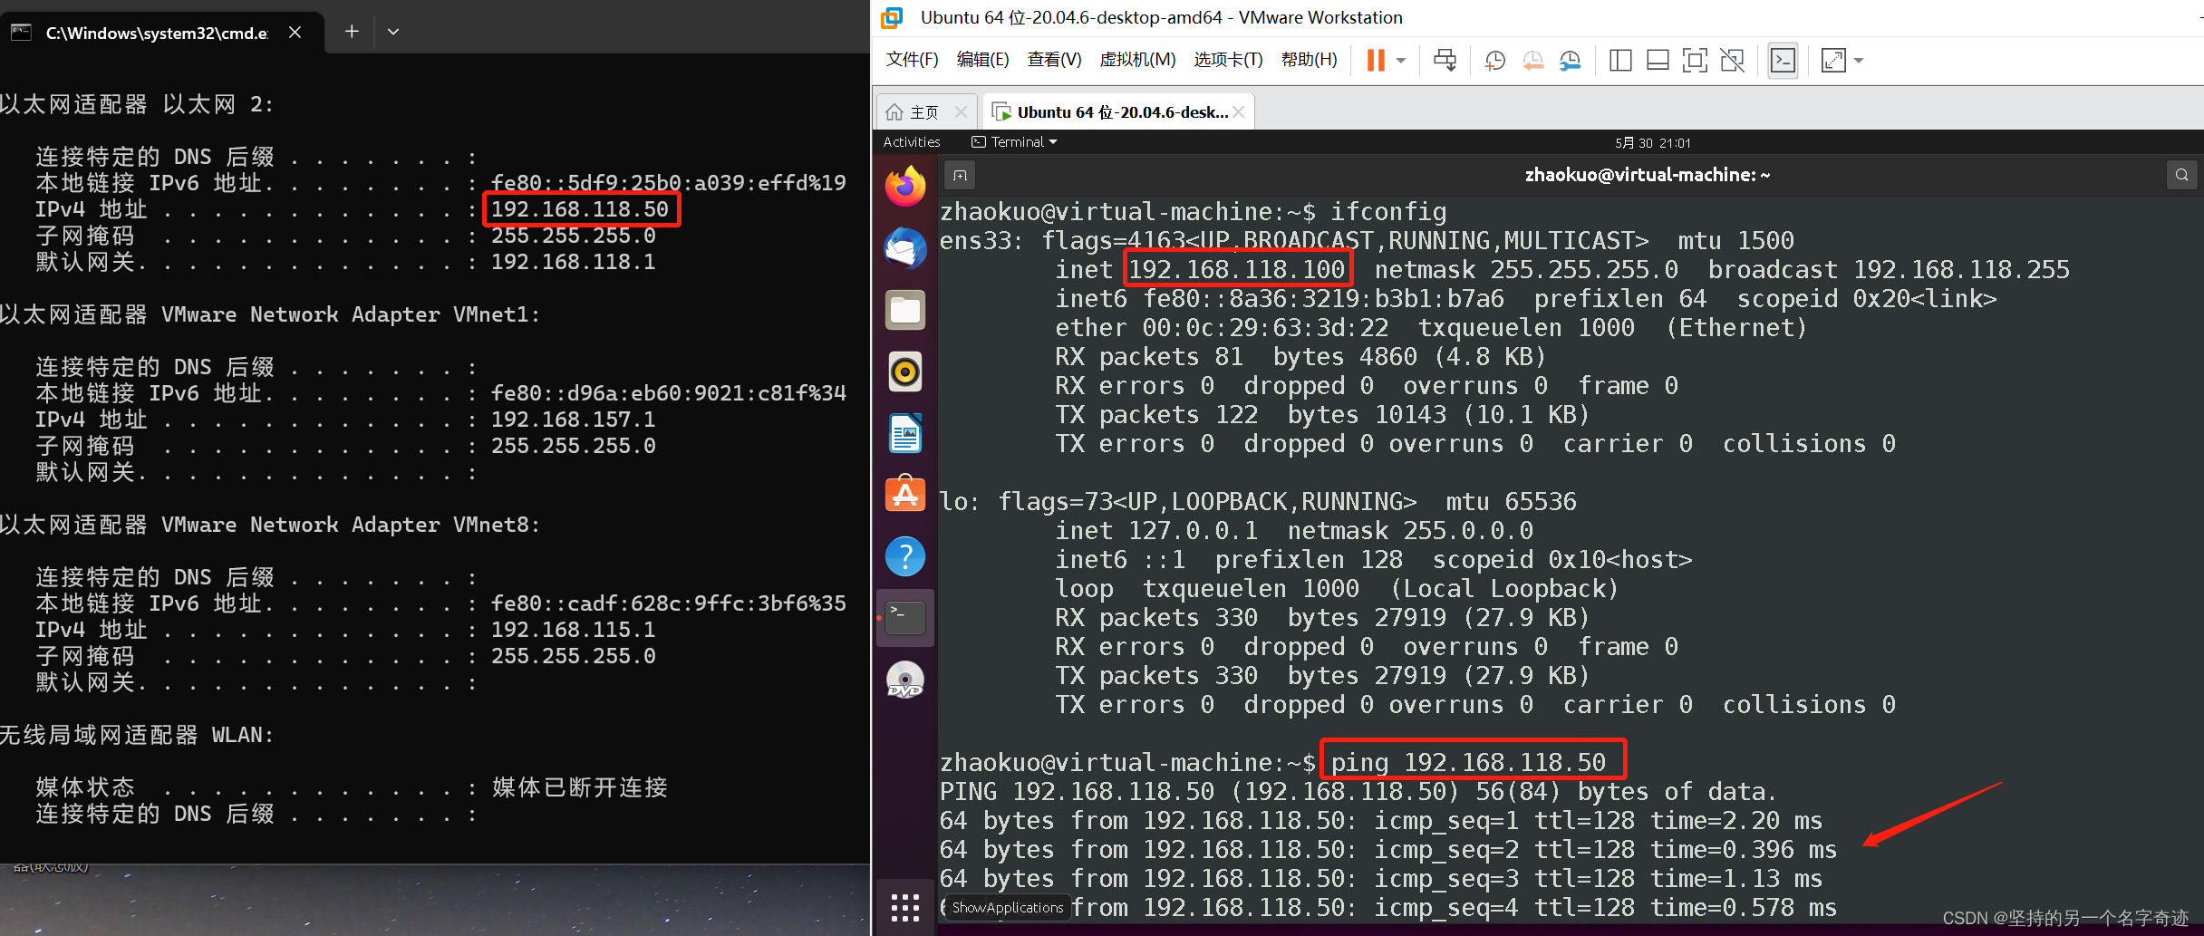Open the Firefox browser in the Ubuntu dock

point(904,186)
